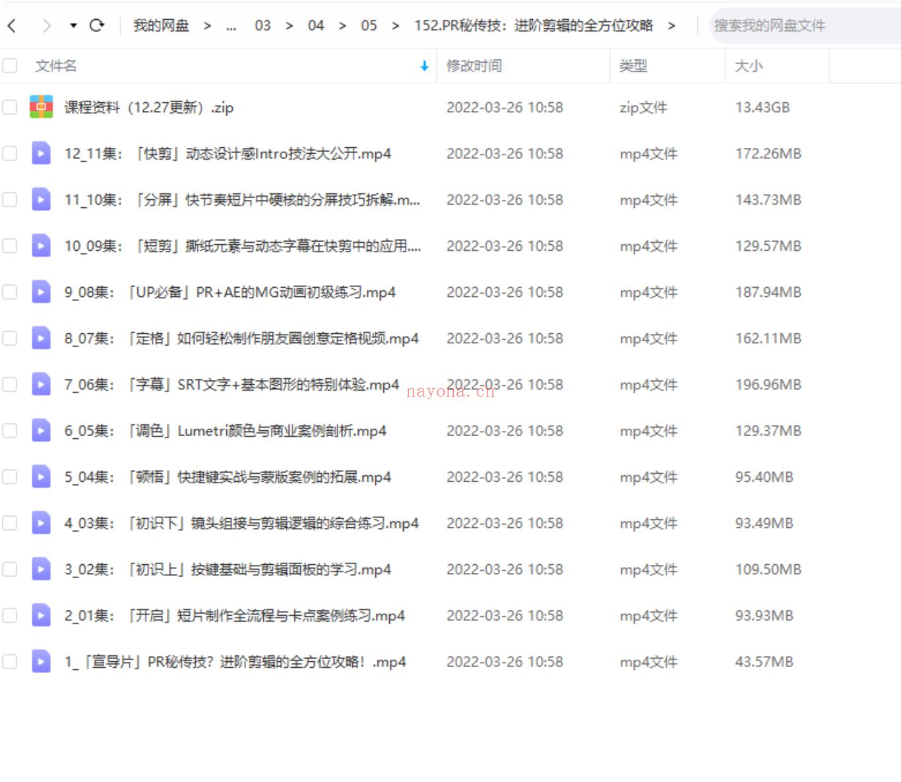Check the box for 6_05集 video

9,430
